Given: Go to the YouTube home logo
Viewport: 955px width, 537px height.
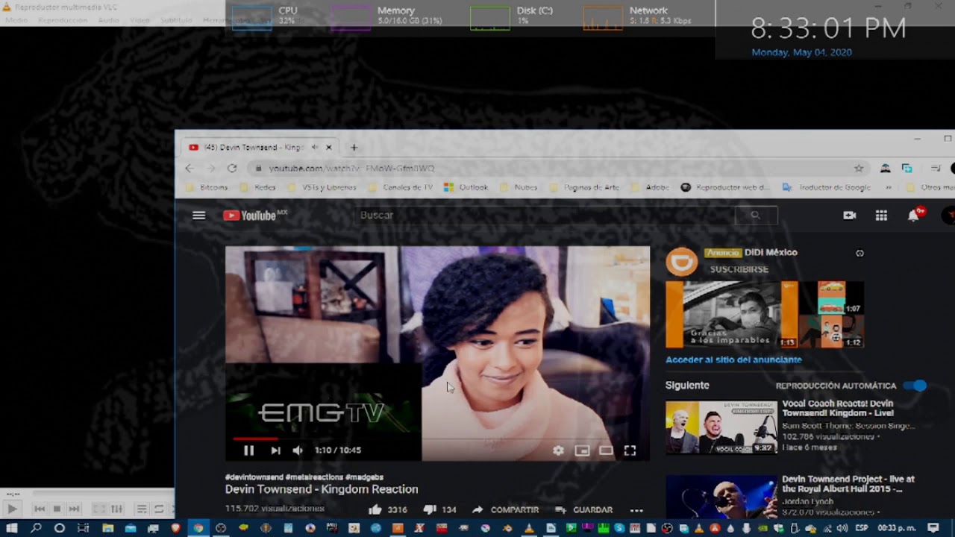Looking at the screenshot, I should [x=254, y=216].
